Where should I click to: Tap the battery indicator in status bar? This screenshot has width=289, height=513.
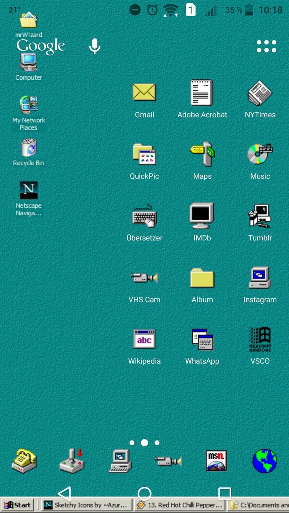(x=249, y=10)
